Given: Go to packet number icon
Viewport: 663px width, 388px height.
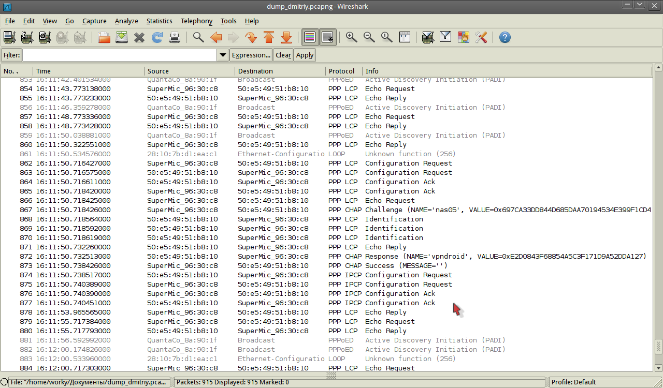Looking at the screenshot, I should (251, 37).
